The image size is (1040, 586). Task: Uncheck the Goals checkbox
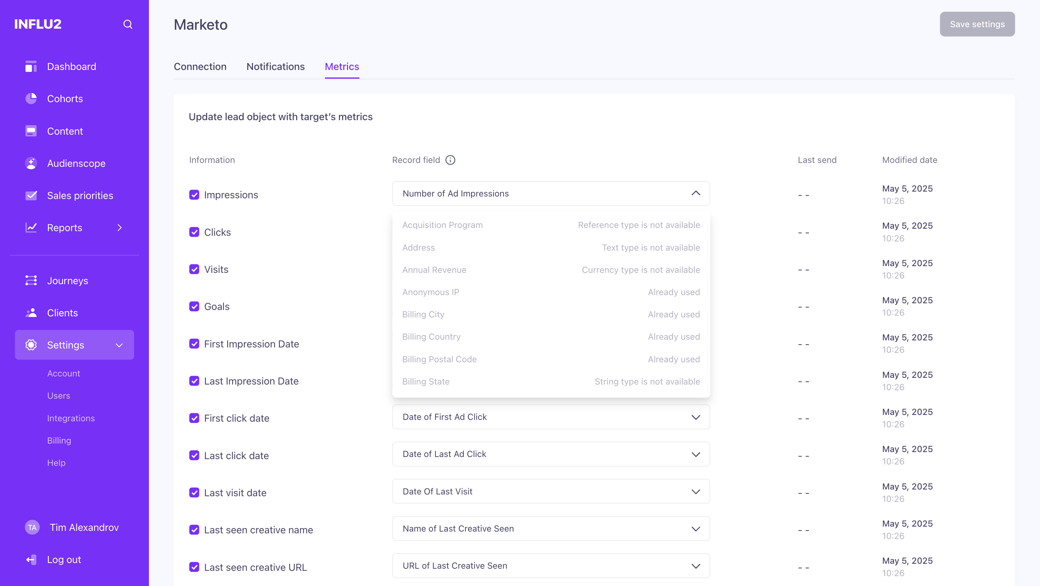(194, 306)
